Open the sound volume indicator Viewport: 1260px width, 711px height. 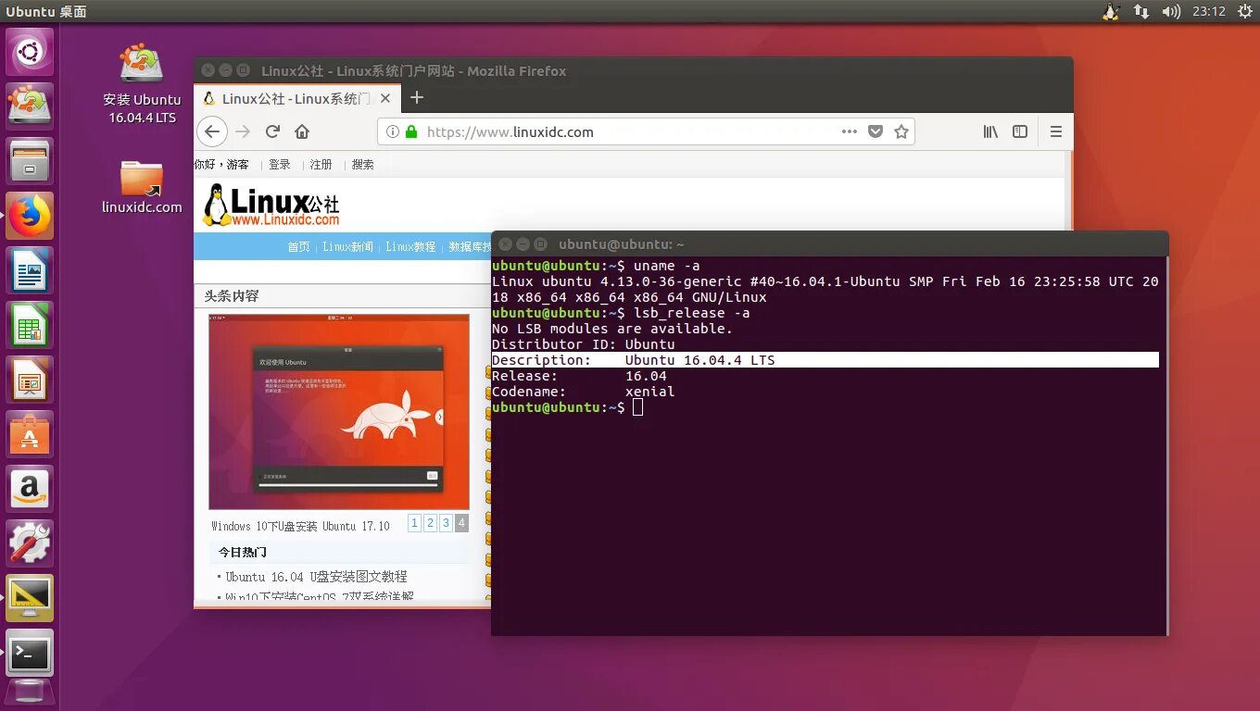tap(1171, 11)
